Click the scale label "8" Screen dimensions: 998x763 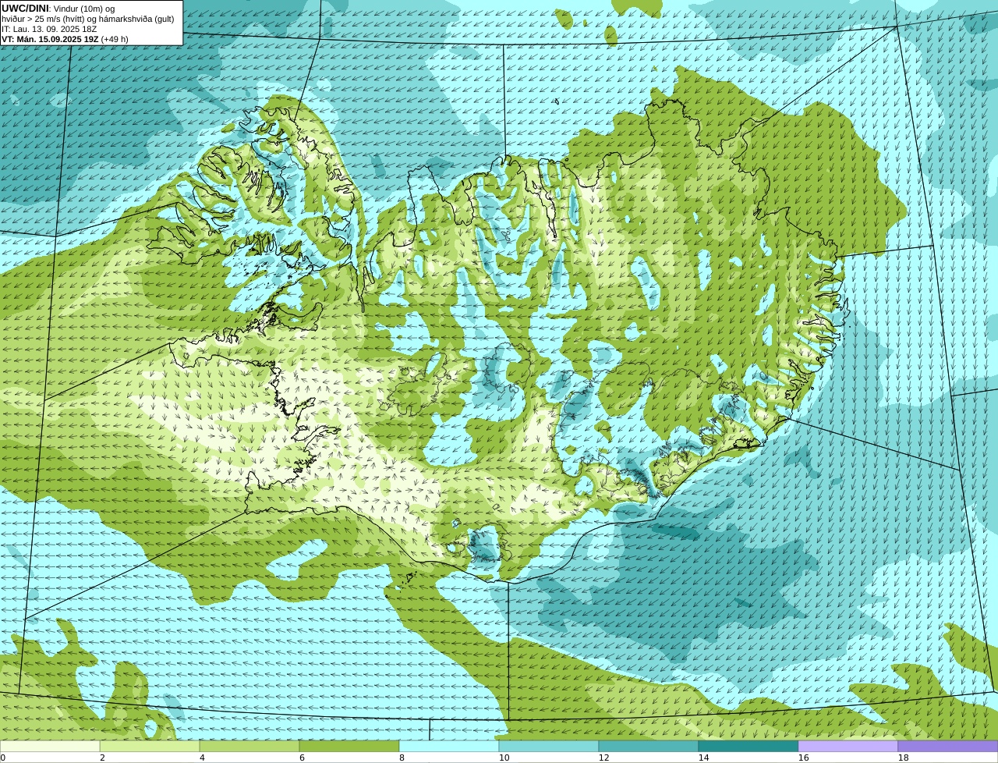point(402,758)
